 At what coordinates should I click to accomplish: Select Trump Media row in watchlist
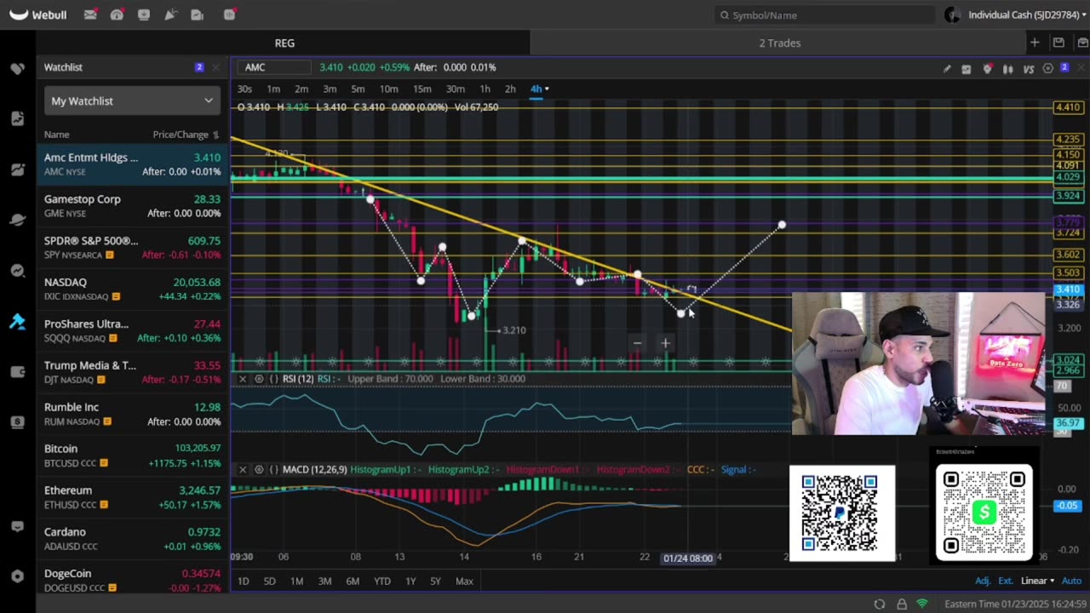click(x=133, y=372)
